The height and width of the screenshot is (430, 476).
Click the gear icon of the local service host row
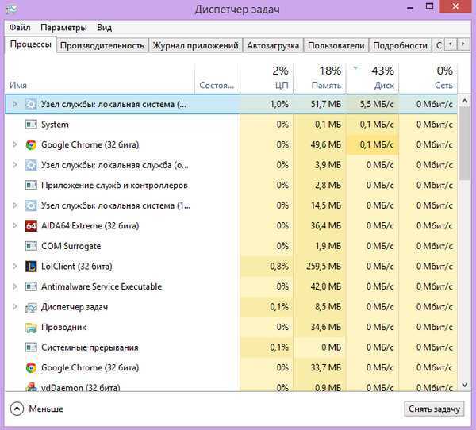(31, 165)
